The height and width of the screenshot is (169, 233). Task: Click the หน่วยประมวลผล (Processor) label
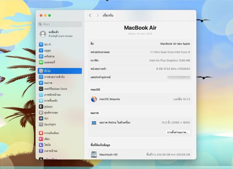click(x=100, y=52)
